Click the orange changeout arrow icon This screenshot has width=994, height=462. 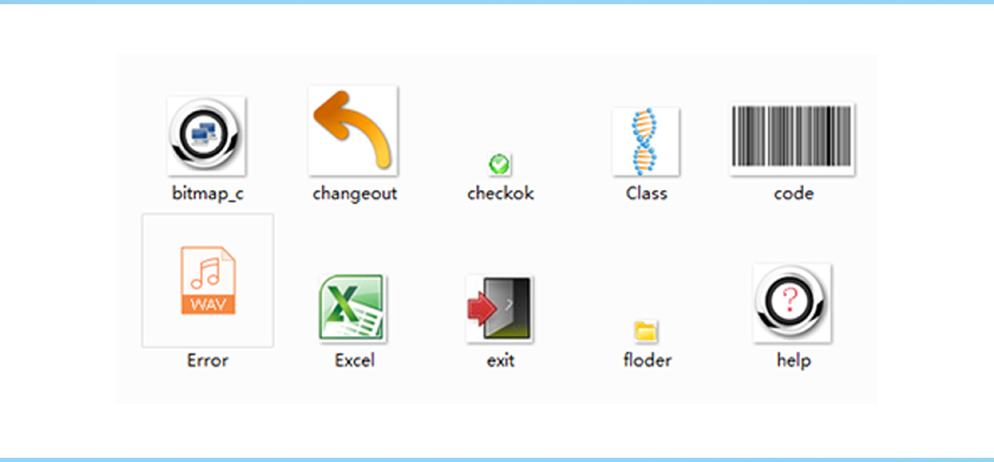pos(353,130)
